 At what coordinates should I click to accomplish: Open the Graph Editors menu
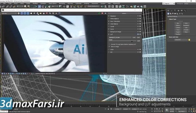click(x=53, y=4)
